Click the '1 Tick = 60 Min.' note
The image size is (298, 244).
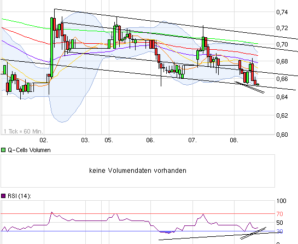pyautogui.click(x=24, y=131)
